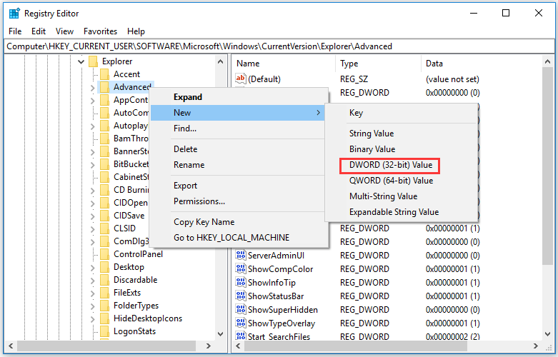Click the registry path address bar
The image size is (558, 357).
click(x=279, y=46)
